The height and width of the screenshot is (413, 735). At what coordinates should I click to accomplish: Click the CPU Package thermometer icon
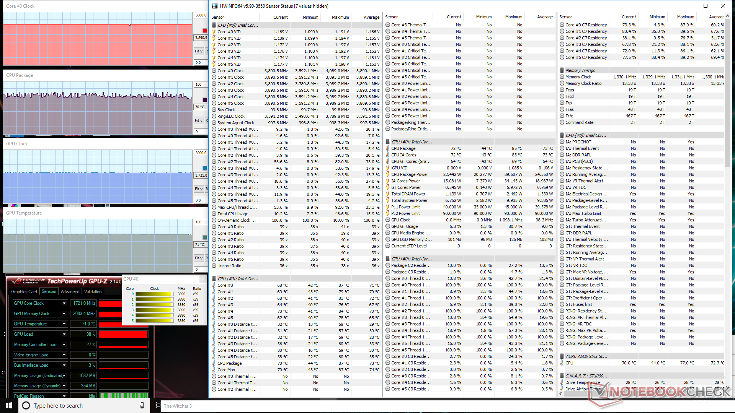pos(388,148)
